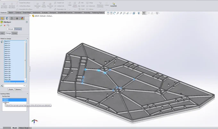Switch to the Corner tab
Image resolution: width=218 pixels, height=129 pixels.
coord(14,33)
